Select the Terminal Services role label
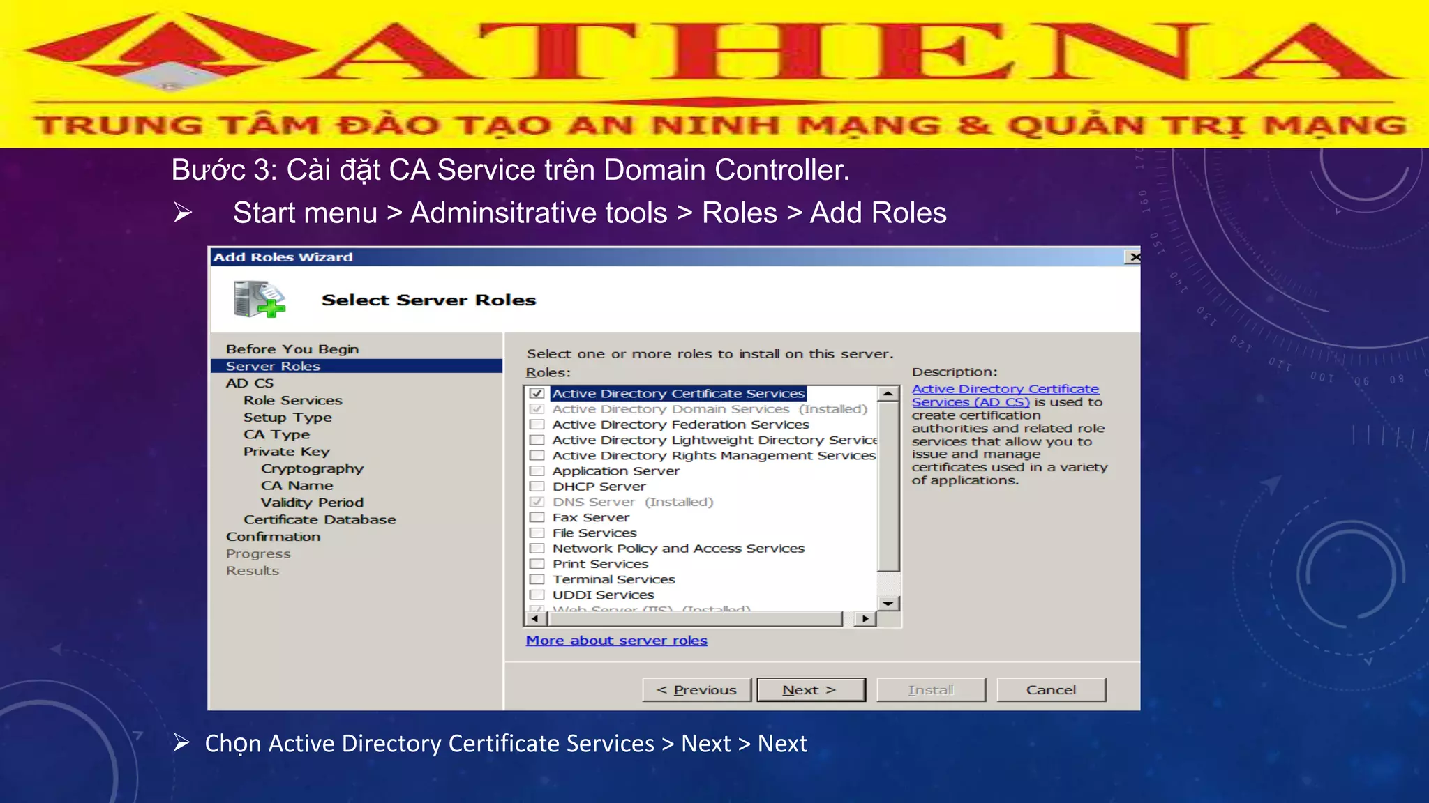The width and height of the screenshot is (1429, 803). (x=613, y=579)
